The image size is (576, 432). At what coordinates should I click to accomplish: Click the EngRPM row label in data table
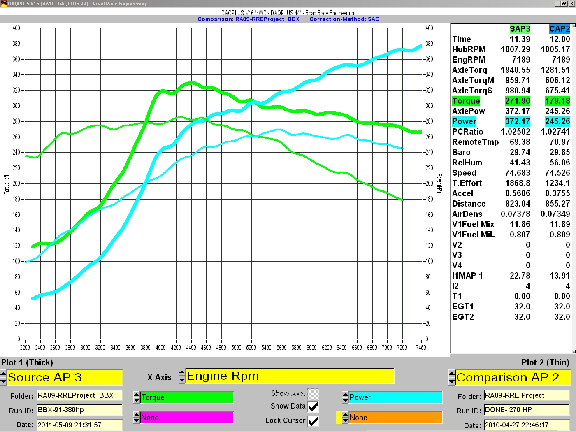(469, 60)
